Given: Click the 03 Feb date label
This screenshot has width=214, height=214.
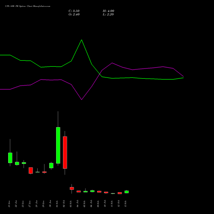Looking at the screenshot, I should 71,204.
